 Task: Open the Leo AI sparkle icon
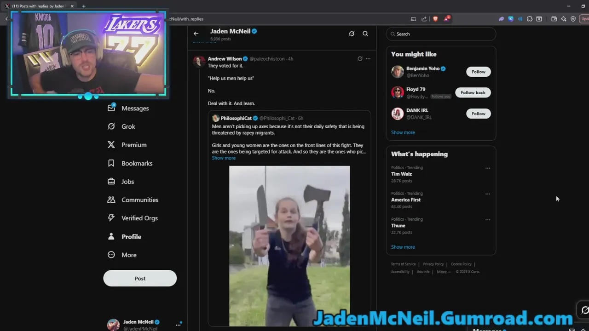pyautogui.click(x=564, y=19)
